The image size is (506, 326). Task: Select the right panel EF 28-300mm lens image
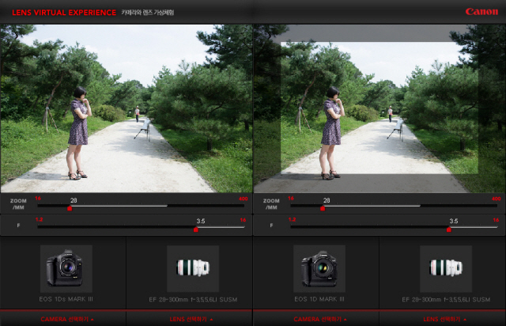click(x=444, y=268)
